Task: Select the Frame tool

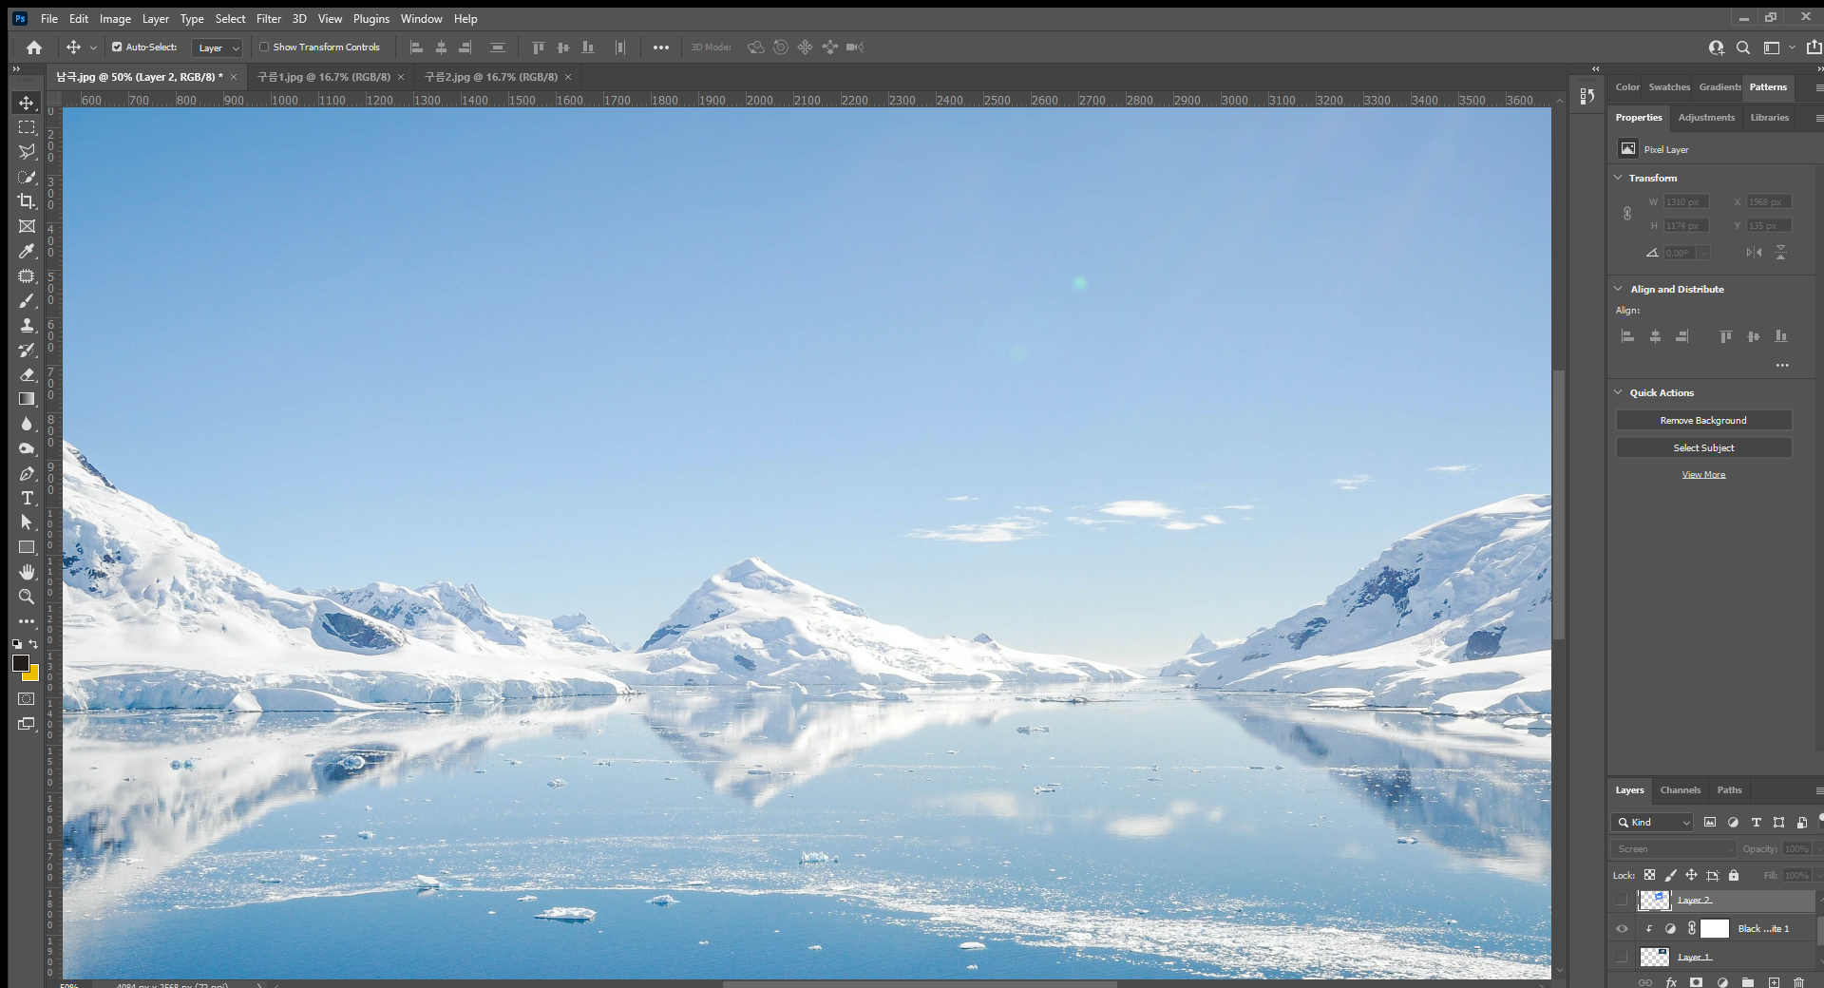Action: point(27,226)
